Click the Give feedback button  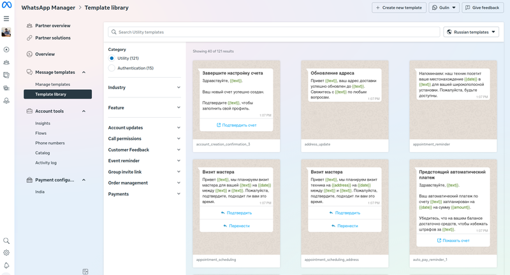483,8
